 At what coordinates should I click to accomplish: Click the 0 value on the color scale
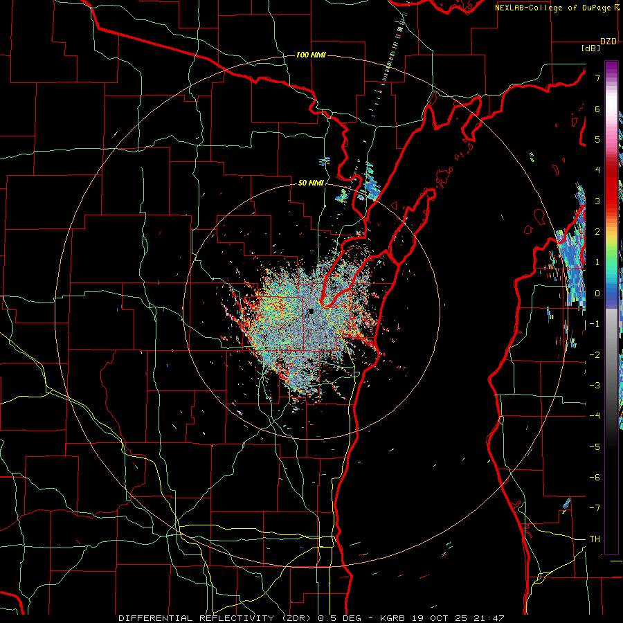597,294
